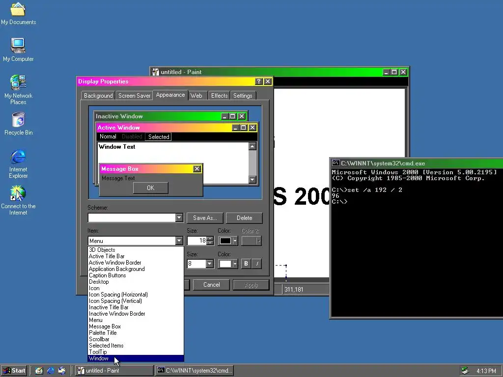
Task: Click Internet Explorer quick launch icon
Action: (x=51, y=371)
